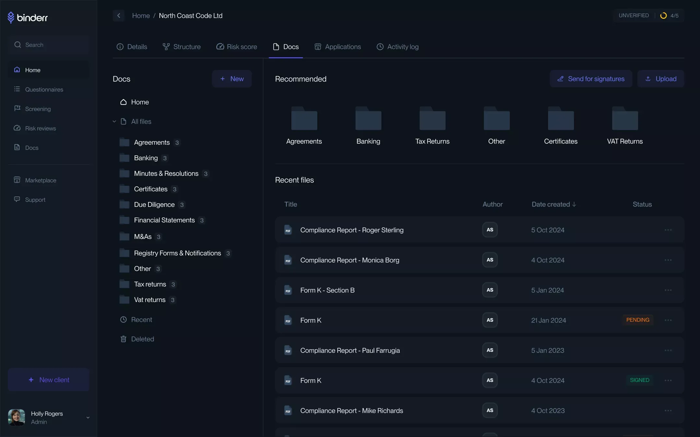Open Screening from the sidebar

point(38,109)
